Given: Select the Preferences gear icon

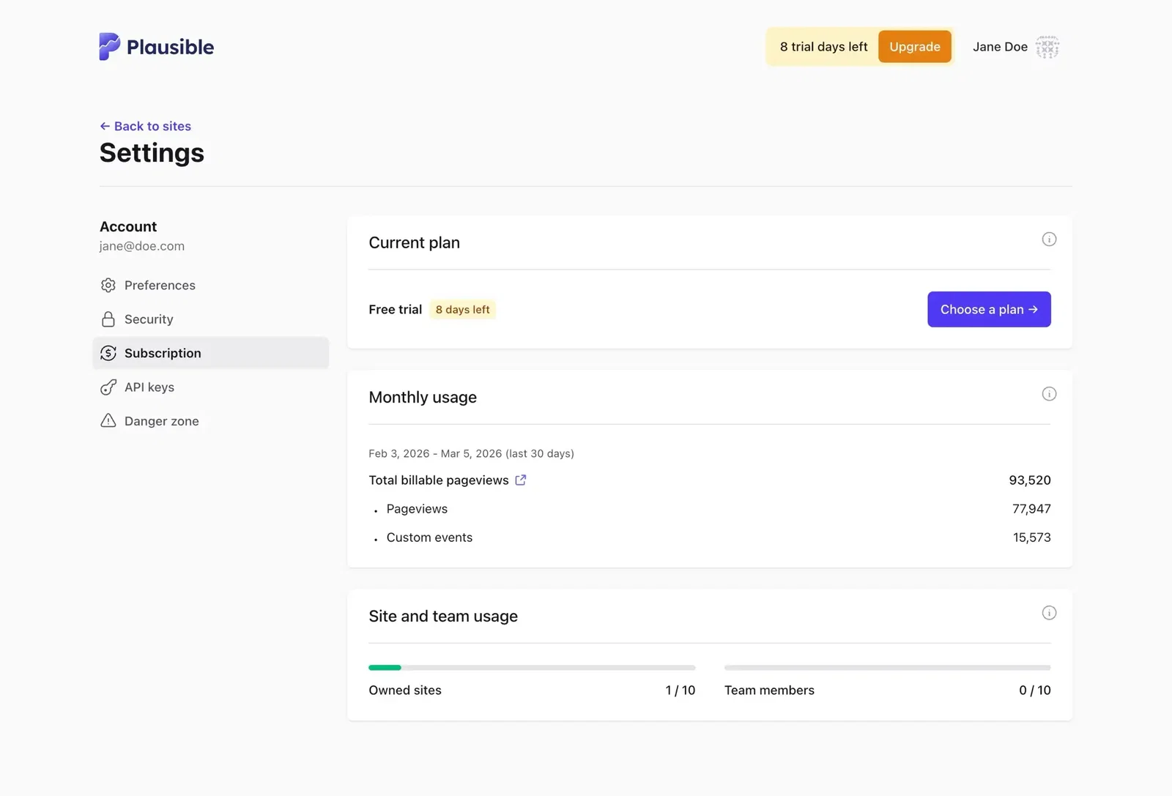Looking at the screenshot, I should [x=108, y=285].
